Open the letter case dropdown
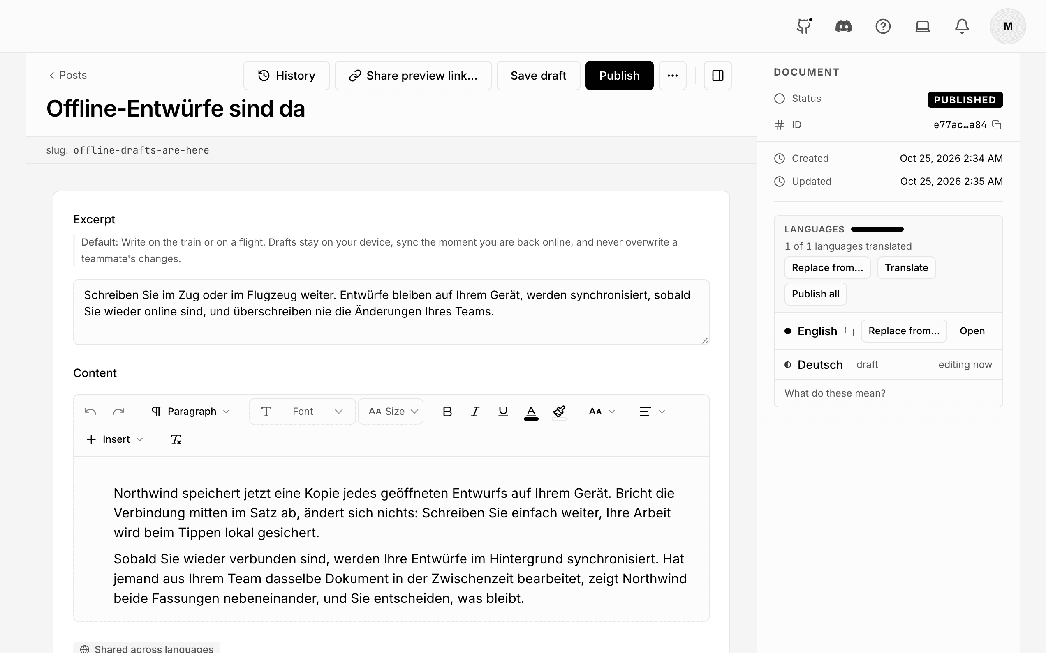Viewport: 1046px width, 653px height. click(x=602, y=411)
